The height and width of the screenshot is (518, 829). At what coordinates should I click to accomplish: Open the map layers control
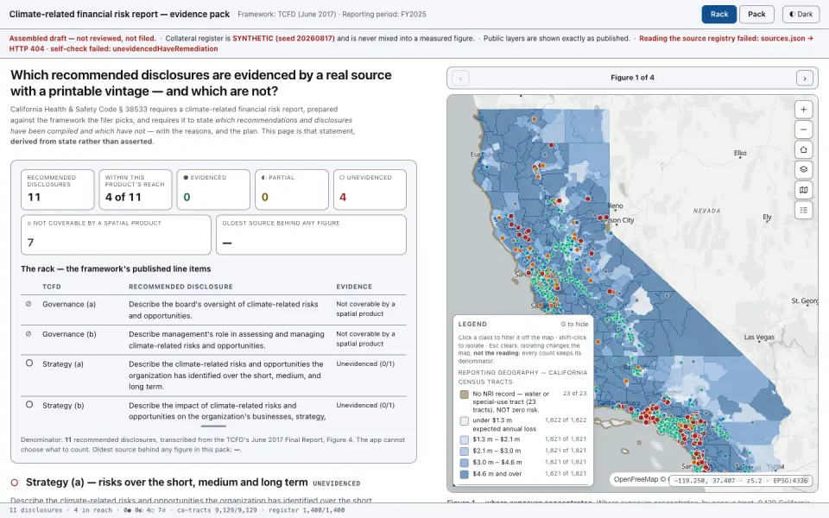pos(803,170)
